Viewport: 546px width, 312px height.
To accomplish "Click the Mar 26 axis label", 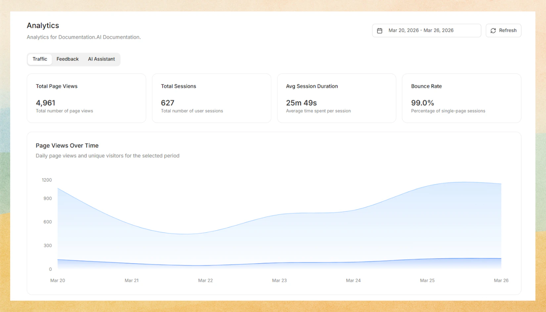I will point(501,280).
